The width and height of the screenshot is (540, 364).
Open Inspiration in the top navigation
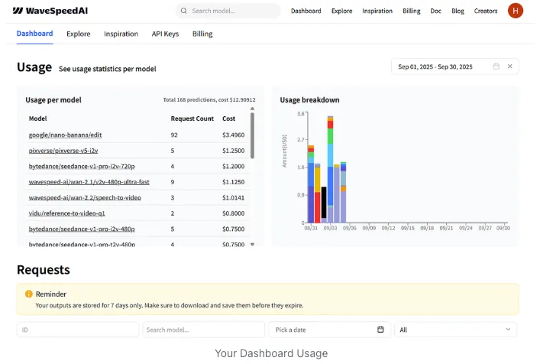(377, 11)
